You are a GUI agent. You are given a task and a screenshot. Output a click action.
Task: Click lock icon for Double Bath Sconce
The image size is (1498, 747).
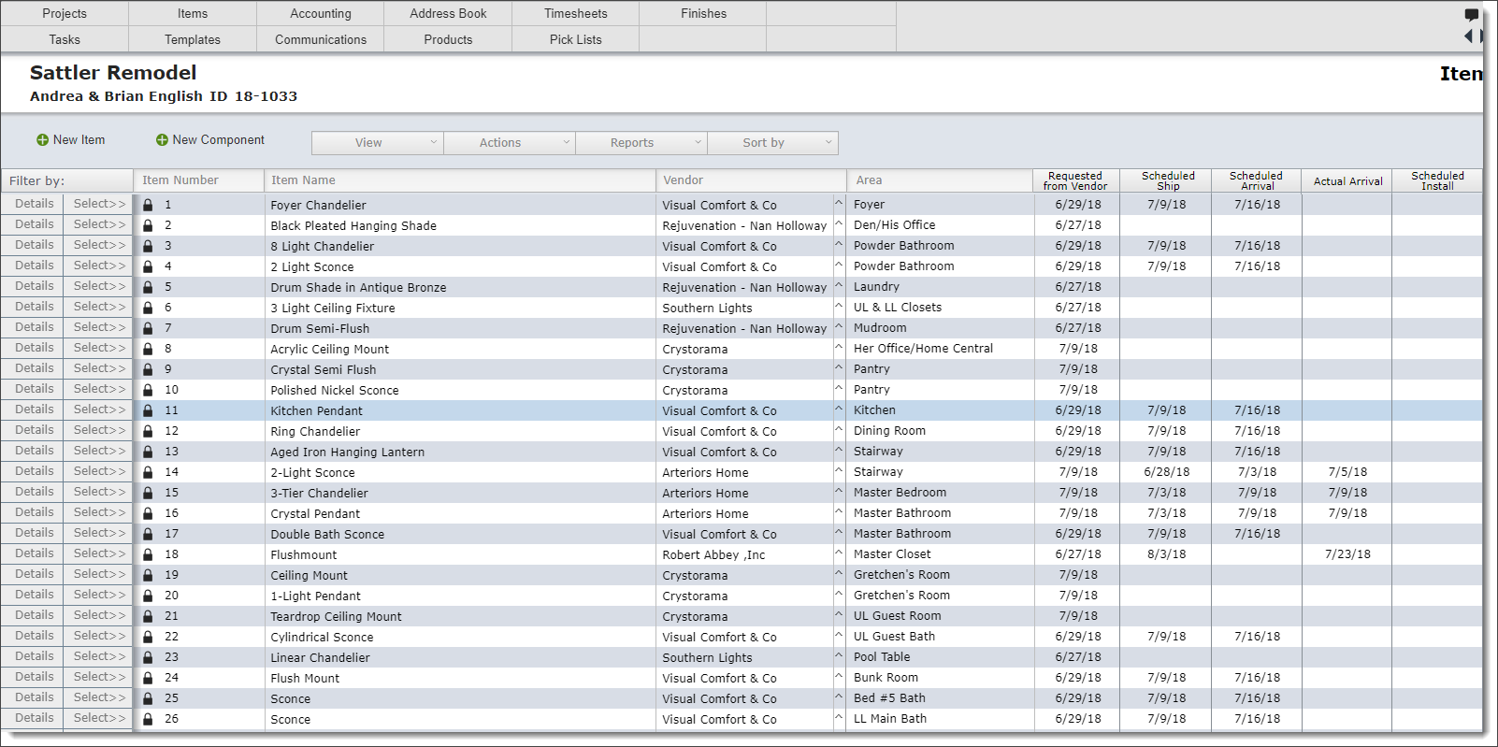pyautogui.click(x=148, y=534)
